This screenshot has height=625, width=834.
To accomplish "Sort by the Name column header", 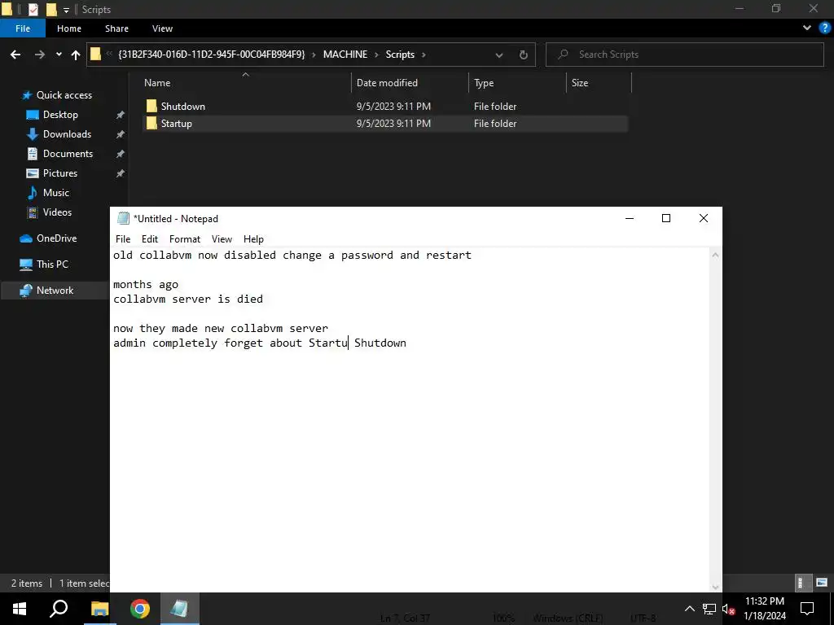I will point(157,83).
